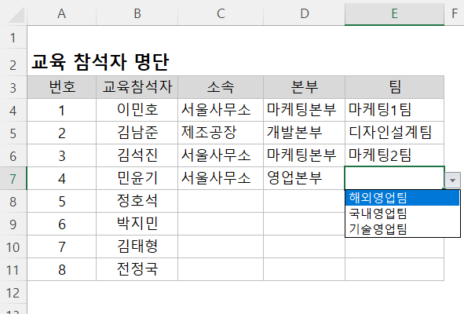Select column C header

pos(221,13)
